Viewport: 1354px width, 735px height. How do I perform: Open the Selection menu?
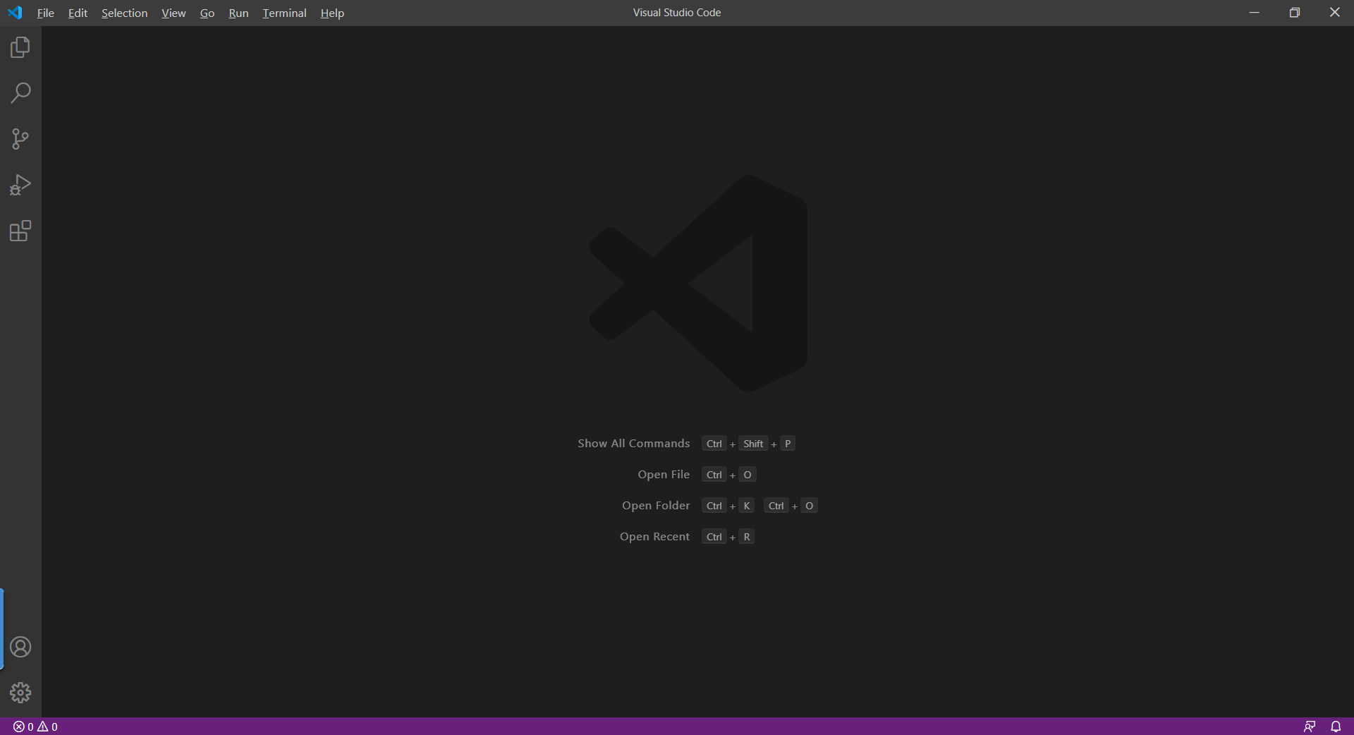[x=124, y=13]
